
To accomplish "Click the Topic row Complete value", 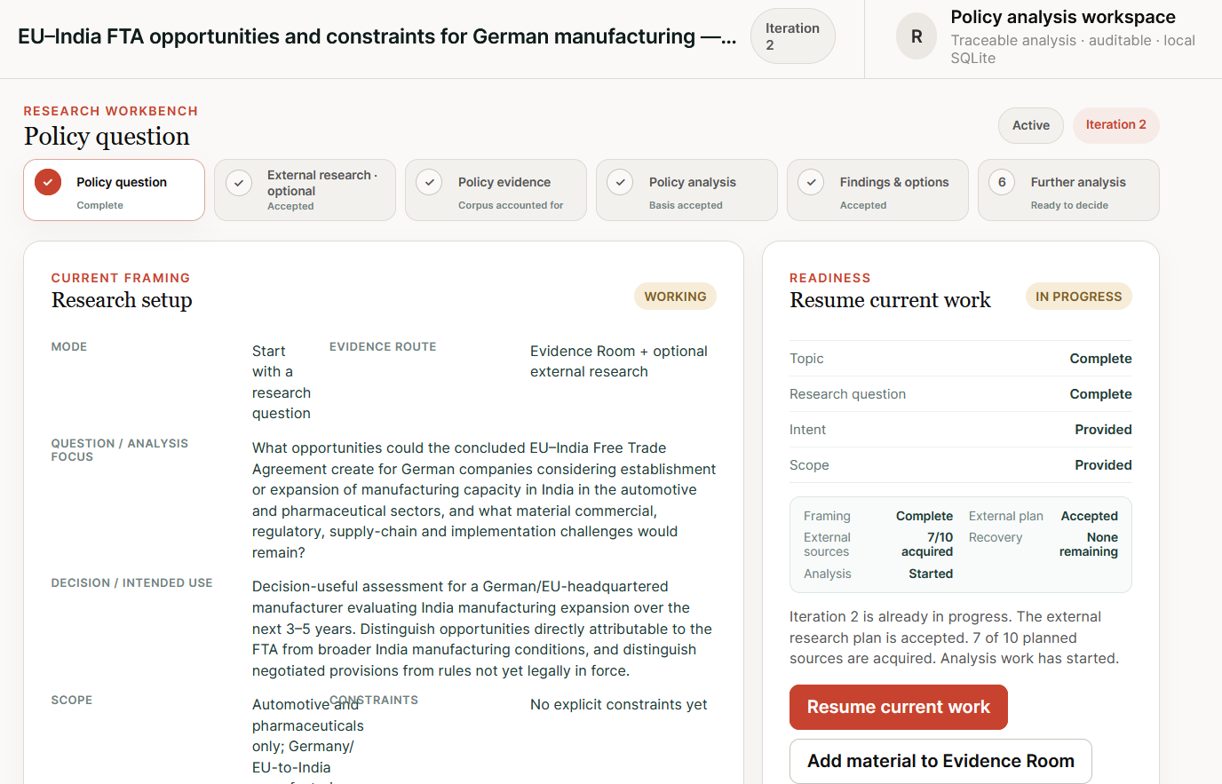I will pyautogui.click(x=1100, y=359).
